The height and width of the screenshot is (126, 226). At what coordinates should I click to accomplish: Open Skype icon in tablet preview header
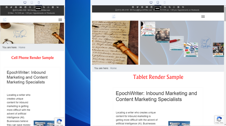170,7
